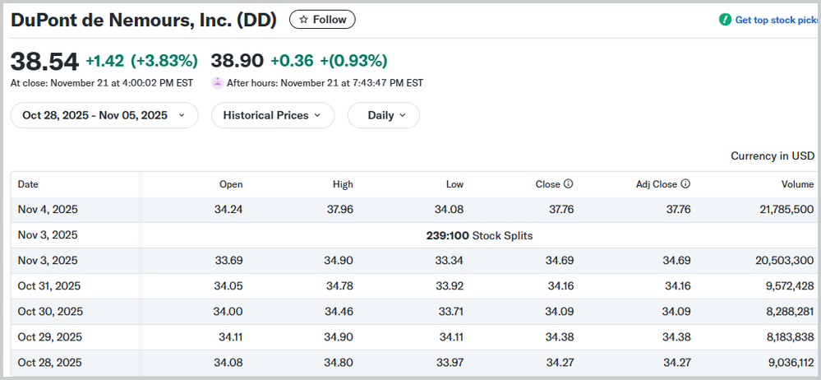Click the purple after-hours moon icon
The height and width of the screenshot is (380, 821).
(x=218, y=83)
